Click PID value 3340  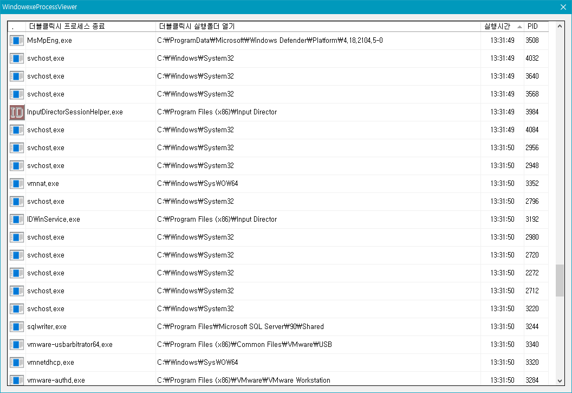click(532, 344)
